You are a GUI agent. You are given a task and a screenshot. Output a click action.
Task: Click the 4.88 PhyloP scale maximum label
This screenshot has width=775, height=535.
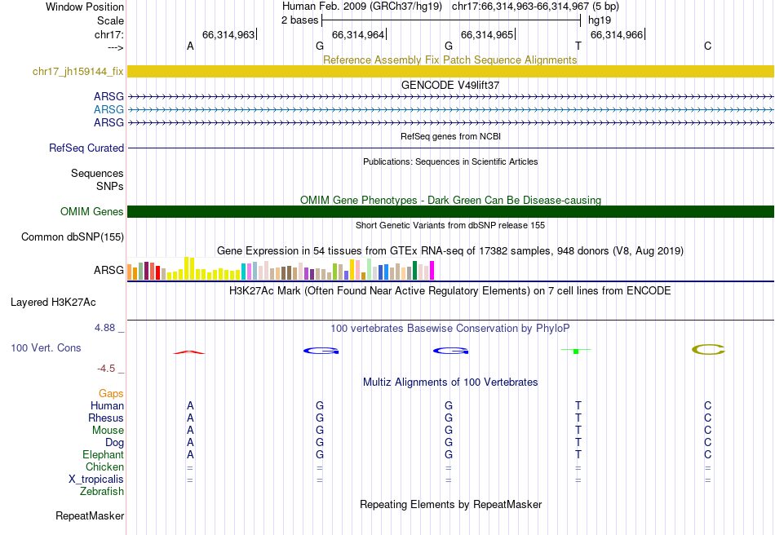tap(104, 328)
